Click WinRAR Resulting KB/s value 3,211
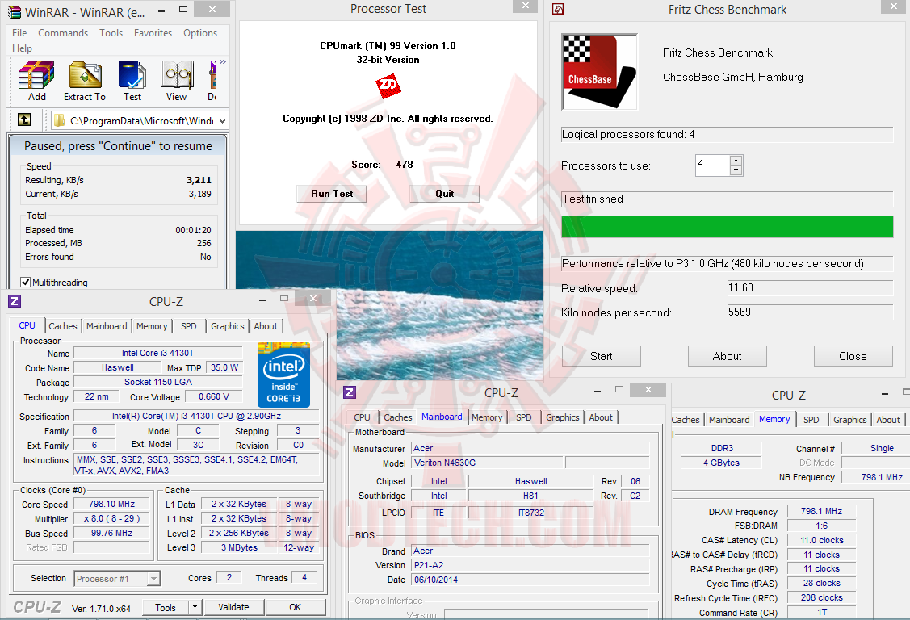Viewport: 910px width, 620px height. (x=199, y=180)
